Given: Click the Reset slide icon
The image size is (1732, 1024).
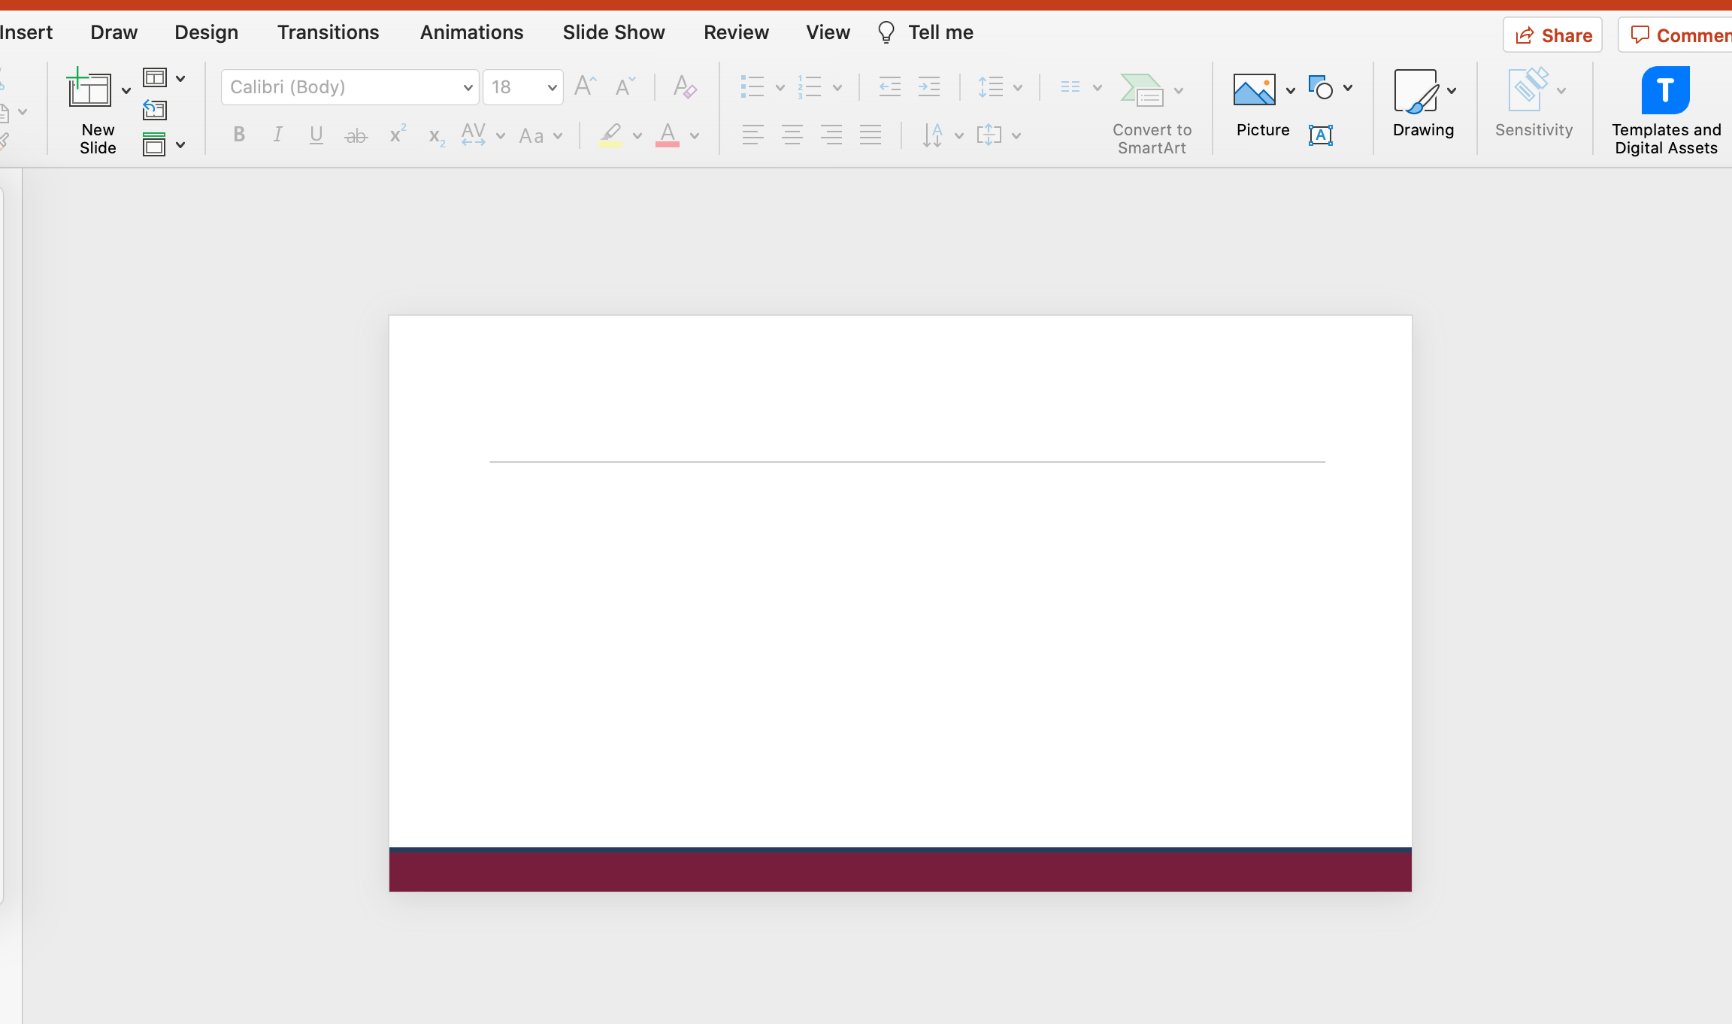Looking at the screenshot, I should tap(154, 111).
